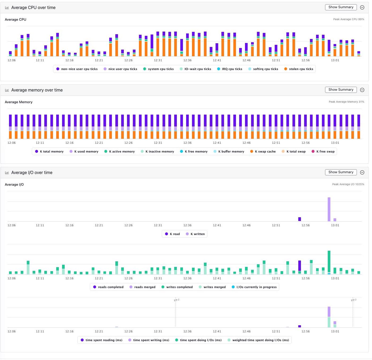The width and height of the screenshot is (372, 360).
Task: Click the purple dot next to K read legend
Action: pos(167,234)
